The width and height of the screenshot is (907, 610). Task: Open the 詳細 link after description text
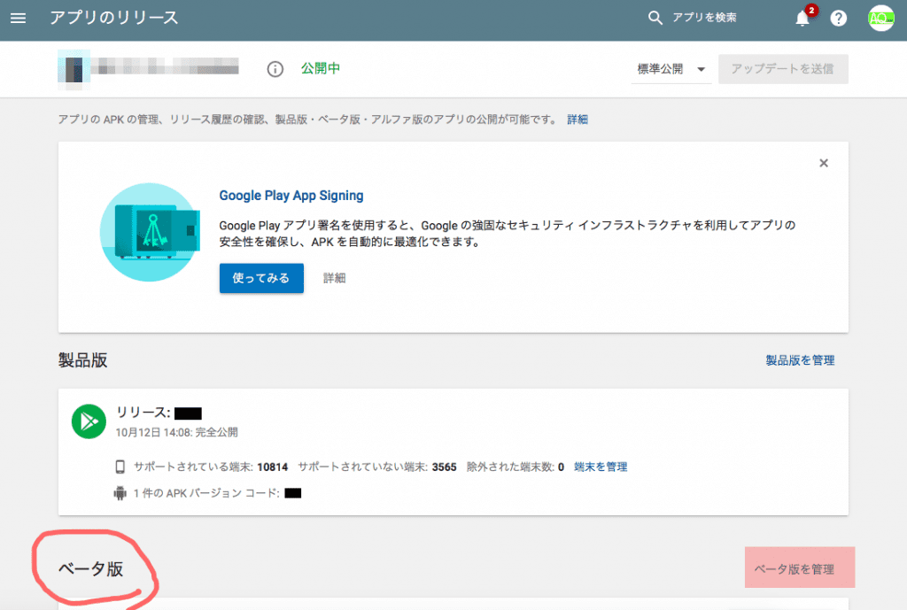[578, 120]
